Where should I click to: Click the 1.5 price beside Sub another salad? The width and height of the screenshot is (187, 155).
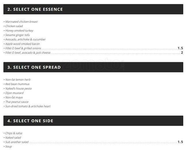tap(180, 142)
